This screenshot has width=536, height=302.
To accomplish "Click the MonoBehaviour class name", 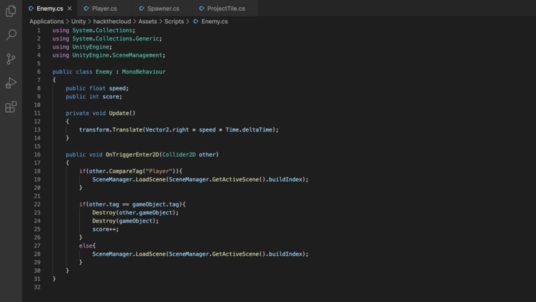I will pos(144,72).
